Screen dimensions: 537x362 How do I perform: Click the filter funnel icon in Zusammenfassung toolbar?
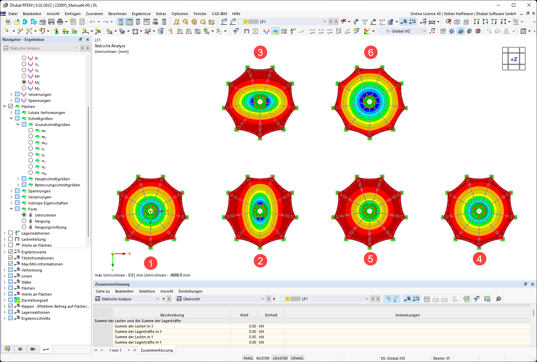[x=476, y=299]
